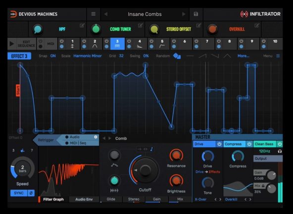
Task: Click the Mix lock icon
Action: click(263, 186)
